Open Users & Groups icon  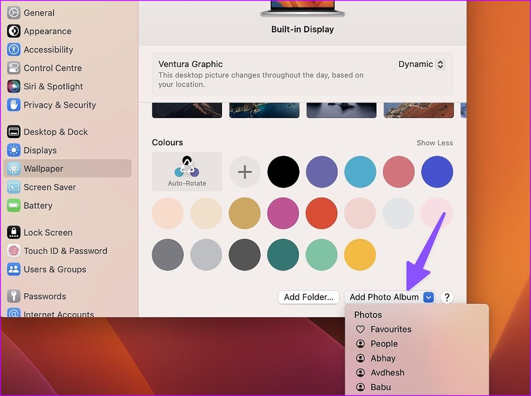pos(14,269)
